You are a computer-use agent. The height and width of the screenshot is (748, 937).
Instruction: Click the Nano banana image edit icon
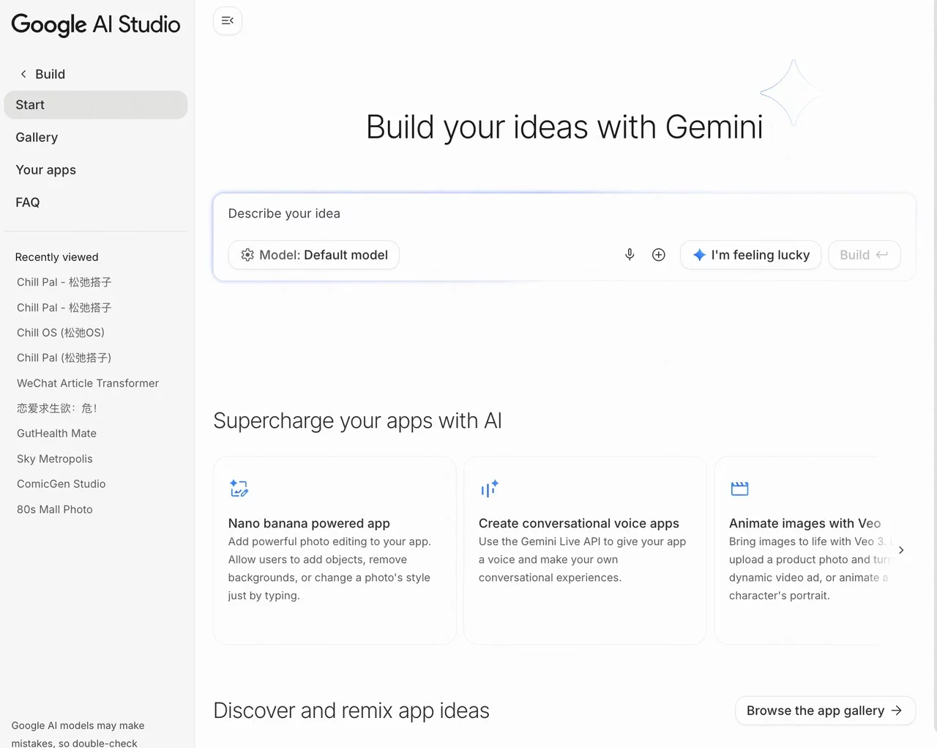tap(239, 489)
